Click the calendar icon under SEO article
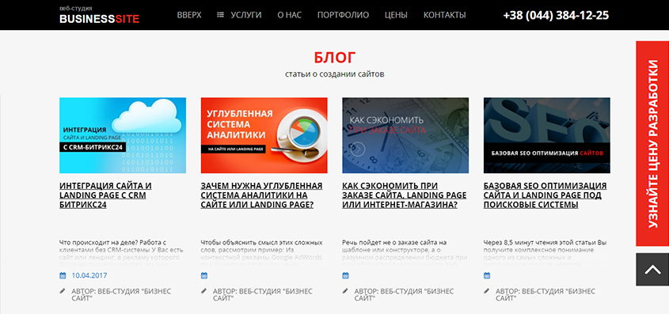 pos(487,276)
